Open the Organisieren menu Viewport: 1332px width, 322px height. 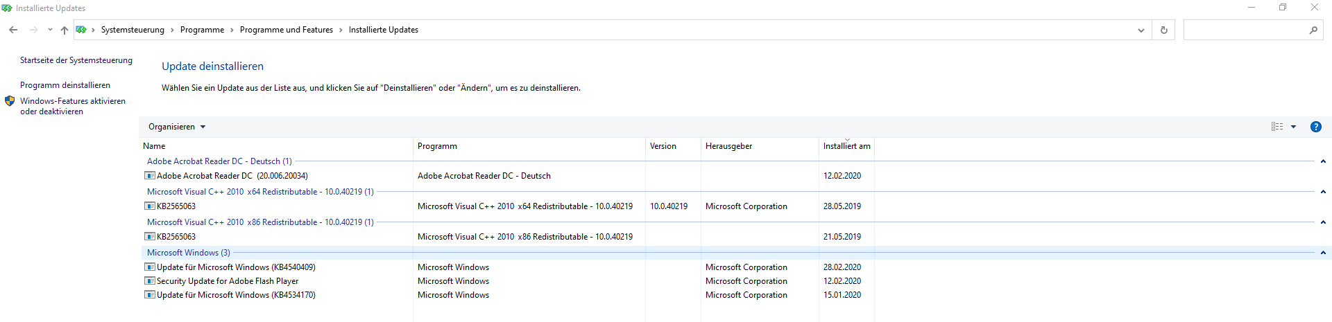(x=177, y=127)
